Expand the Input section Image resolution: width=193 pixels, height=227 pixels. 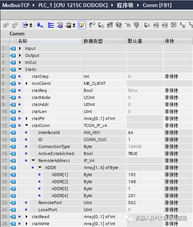pos(20,48)
